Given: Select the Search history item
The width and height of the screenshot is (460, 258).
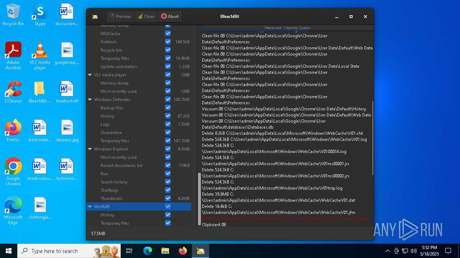Looking at the screenshot, I should [x=114, y=182].
